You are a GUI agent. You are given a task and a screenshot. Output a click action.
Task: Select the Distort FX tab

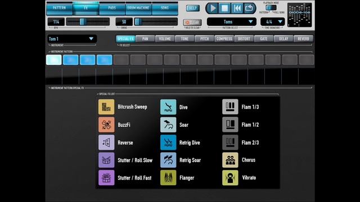coord(244,39)
